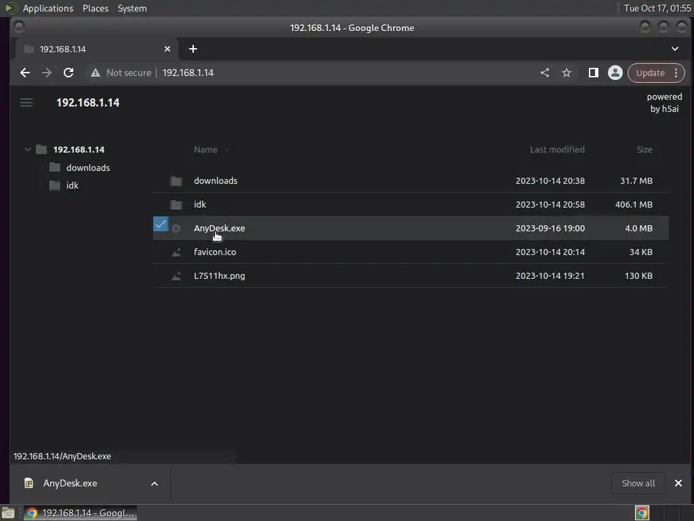Click 31.7 MB size of downloads
Screen dimensions: 694x521
click(x=636, y=180)
